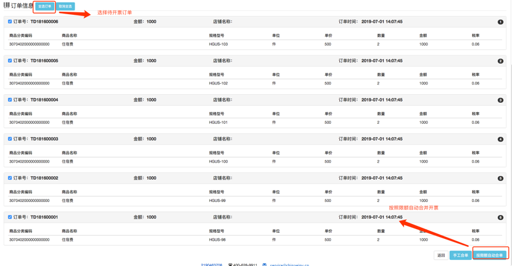
Task: Click badge number 5 on order TD181600002
Action: [500, 179]
